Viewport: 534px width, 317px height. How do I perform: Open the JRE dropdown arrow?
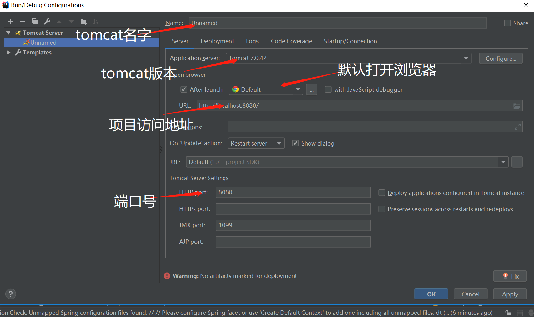(x=503, y=162)
